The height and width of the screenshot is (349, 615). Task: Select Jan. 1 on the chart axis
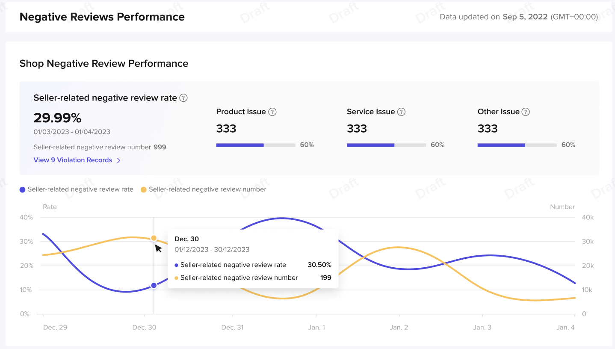[316, 328]
